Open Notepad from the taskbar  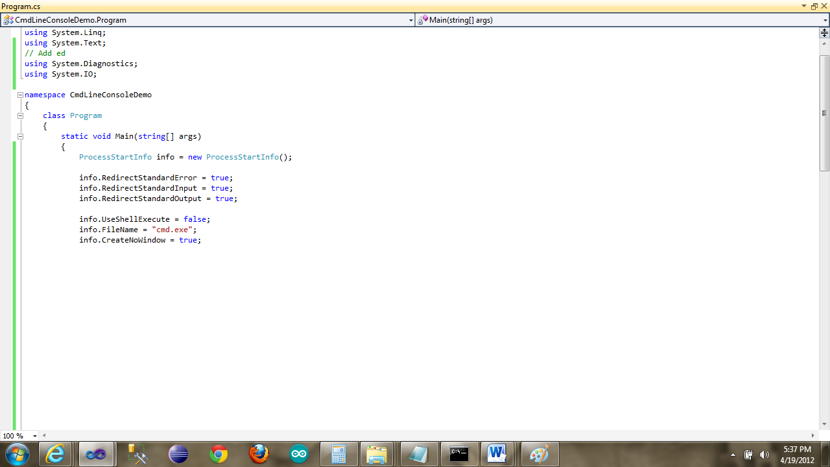tap(418, 454)
